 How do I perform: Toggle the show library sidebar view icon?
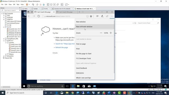coord(48,4)
